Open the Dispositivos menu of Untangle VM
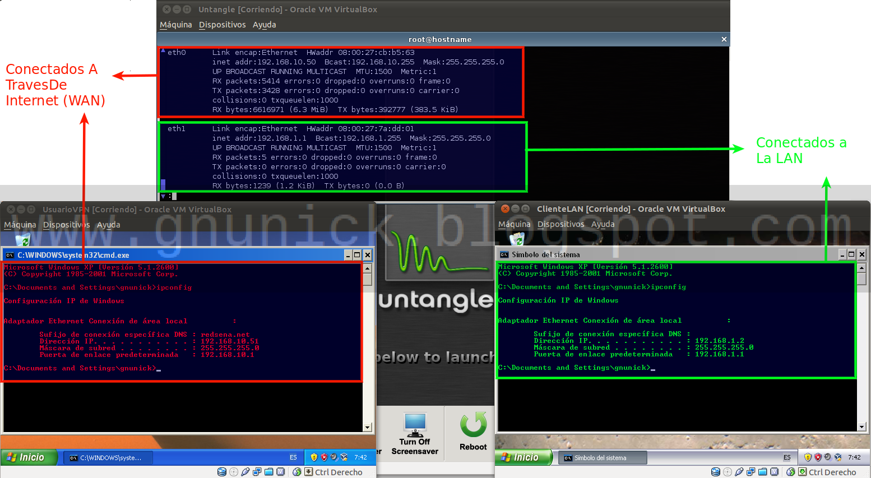 tap(223, 25)
